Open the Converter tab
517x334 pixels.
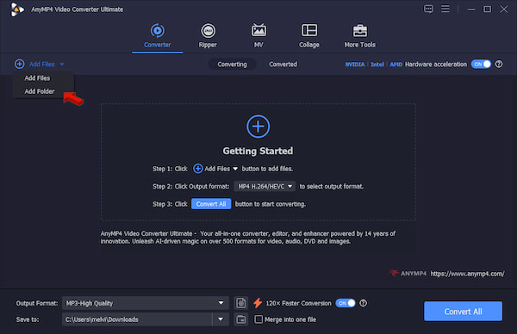coord(158,35)
